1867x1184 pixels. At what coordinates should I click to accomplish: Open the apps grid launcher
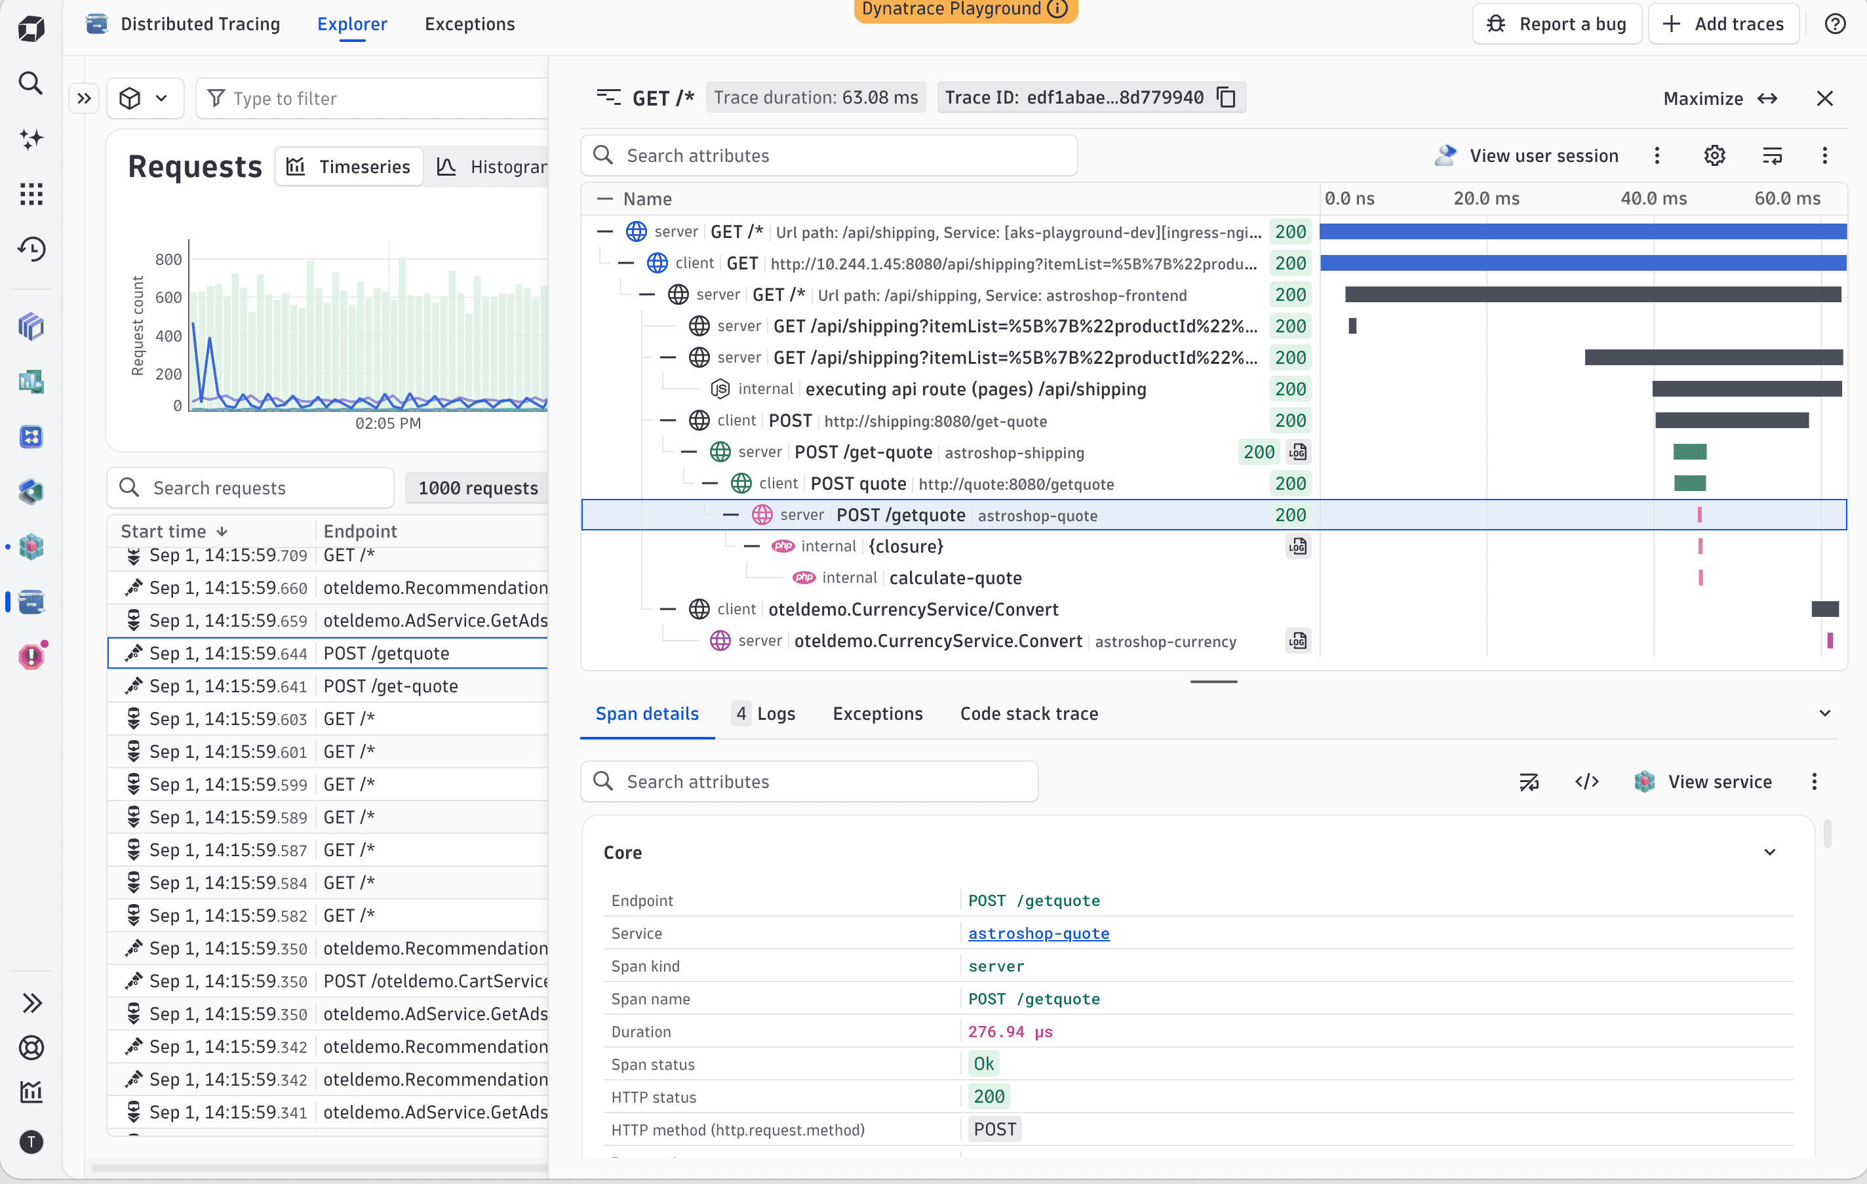coord(31,194)
